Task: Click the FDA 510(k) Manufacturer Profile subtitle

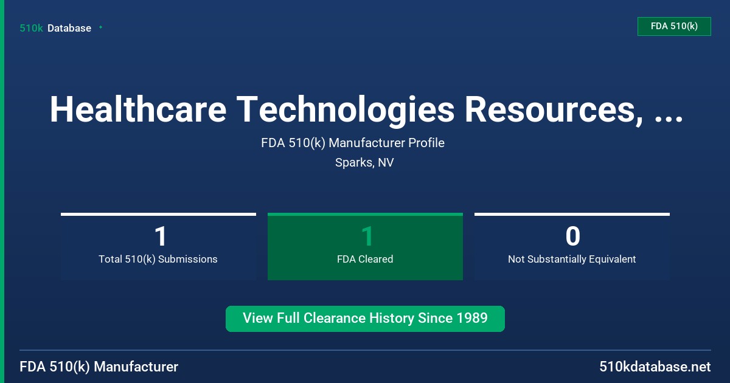Action: 353,143
